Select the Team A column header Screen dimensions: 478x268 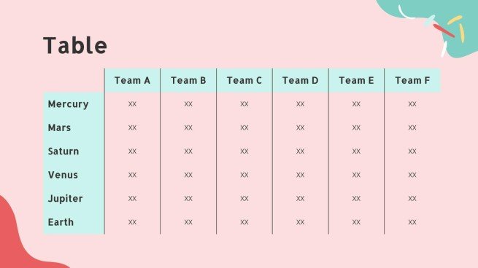coord(132,81)
